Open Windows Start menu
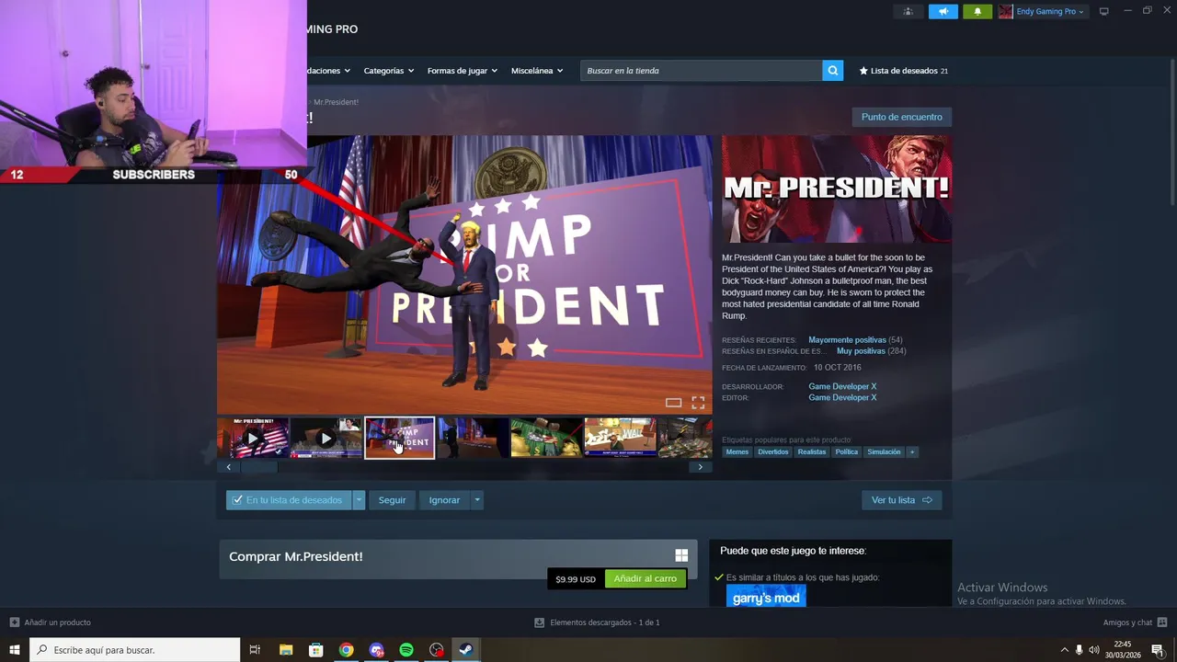The height and width of the screenshot is (662, 1177). tap(15, 650)
